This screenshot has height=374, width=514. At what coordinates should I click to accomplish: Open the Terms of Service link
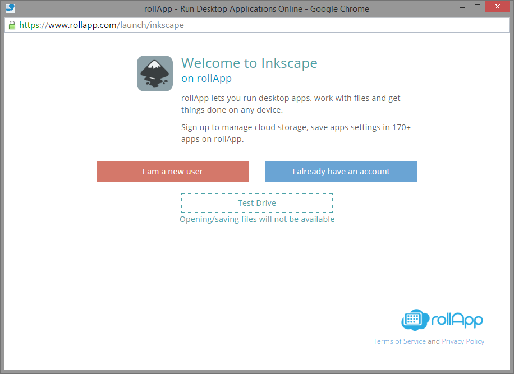(400, 341)
